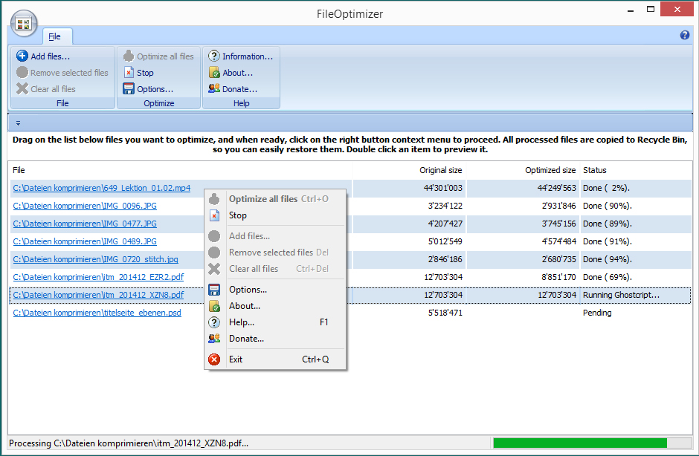
Task: Open link itm_201412_XZN8.pdf
Action: click(98, 295)
